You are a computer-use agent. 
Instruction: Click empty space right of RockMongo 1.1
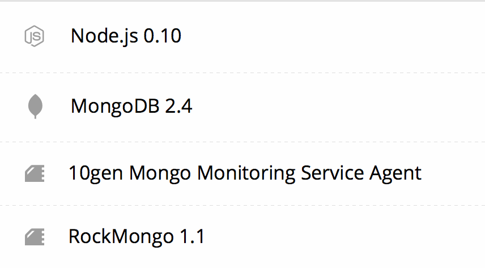[340, 236]
